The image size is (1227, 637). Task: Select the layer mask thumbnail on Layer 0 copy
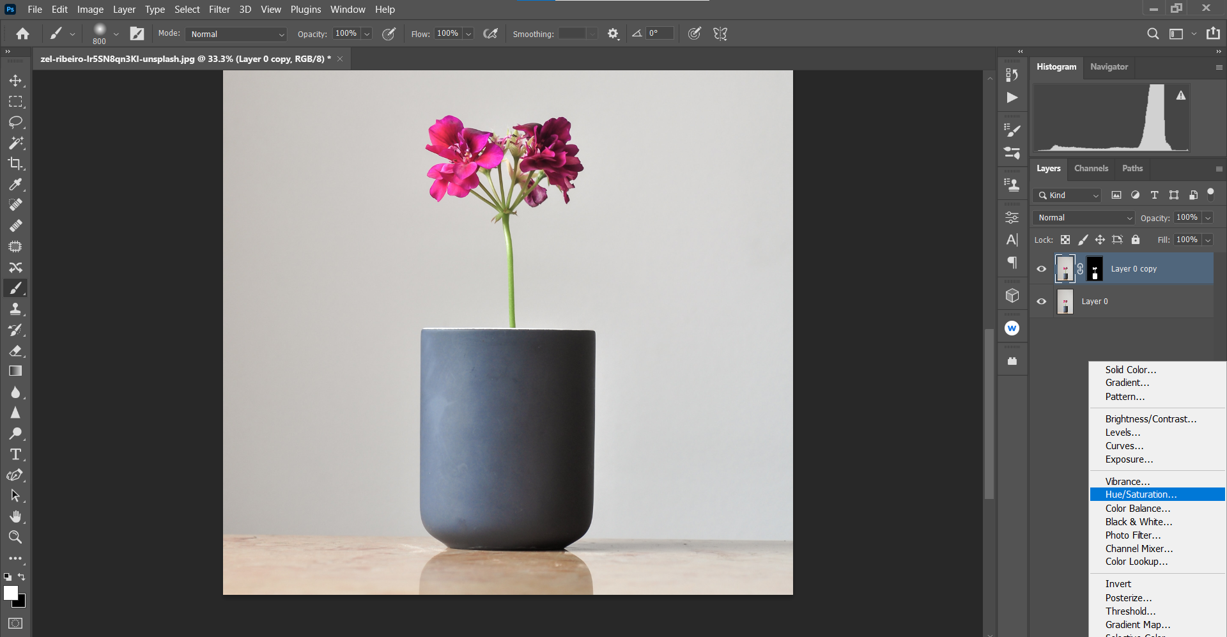click(x=1095, y=269)
